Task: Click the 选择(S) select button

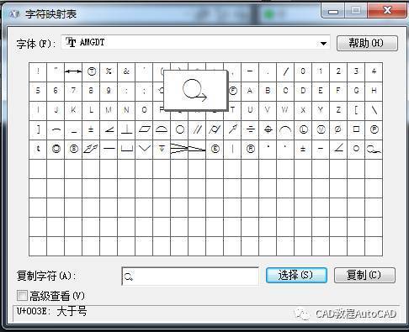Action: pos(296,275)
